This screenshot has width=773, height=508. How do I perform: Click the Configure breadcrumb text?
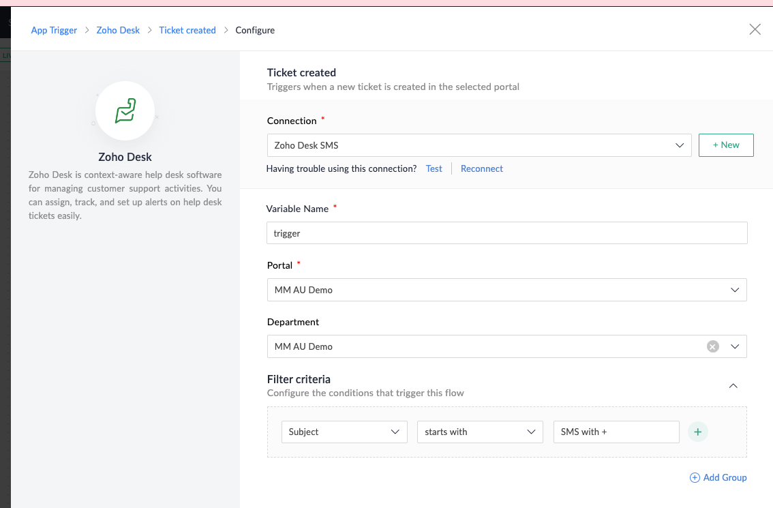click(x=255, y=30)
